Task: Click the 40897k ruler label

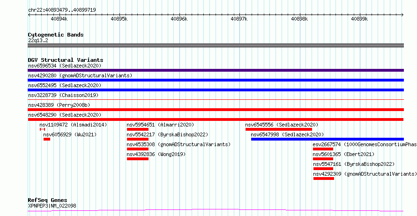Action: [x=239, y=19]
